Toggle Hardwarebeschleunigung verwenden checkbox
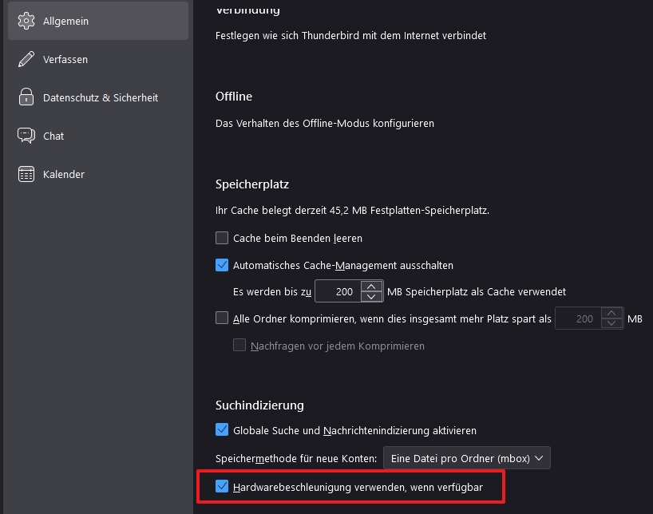Screen dimensions: 653x514 222,486
